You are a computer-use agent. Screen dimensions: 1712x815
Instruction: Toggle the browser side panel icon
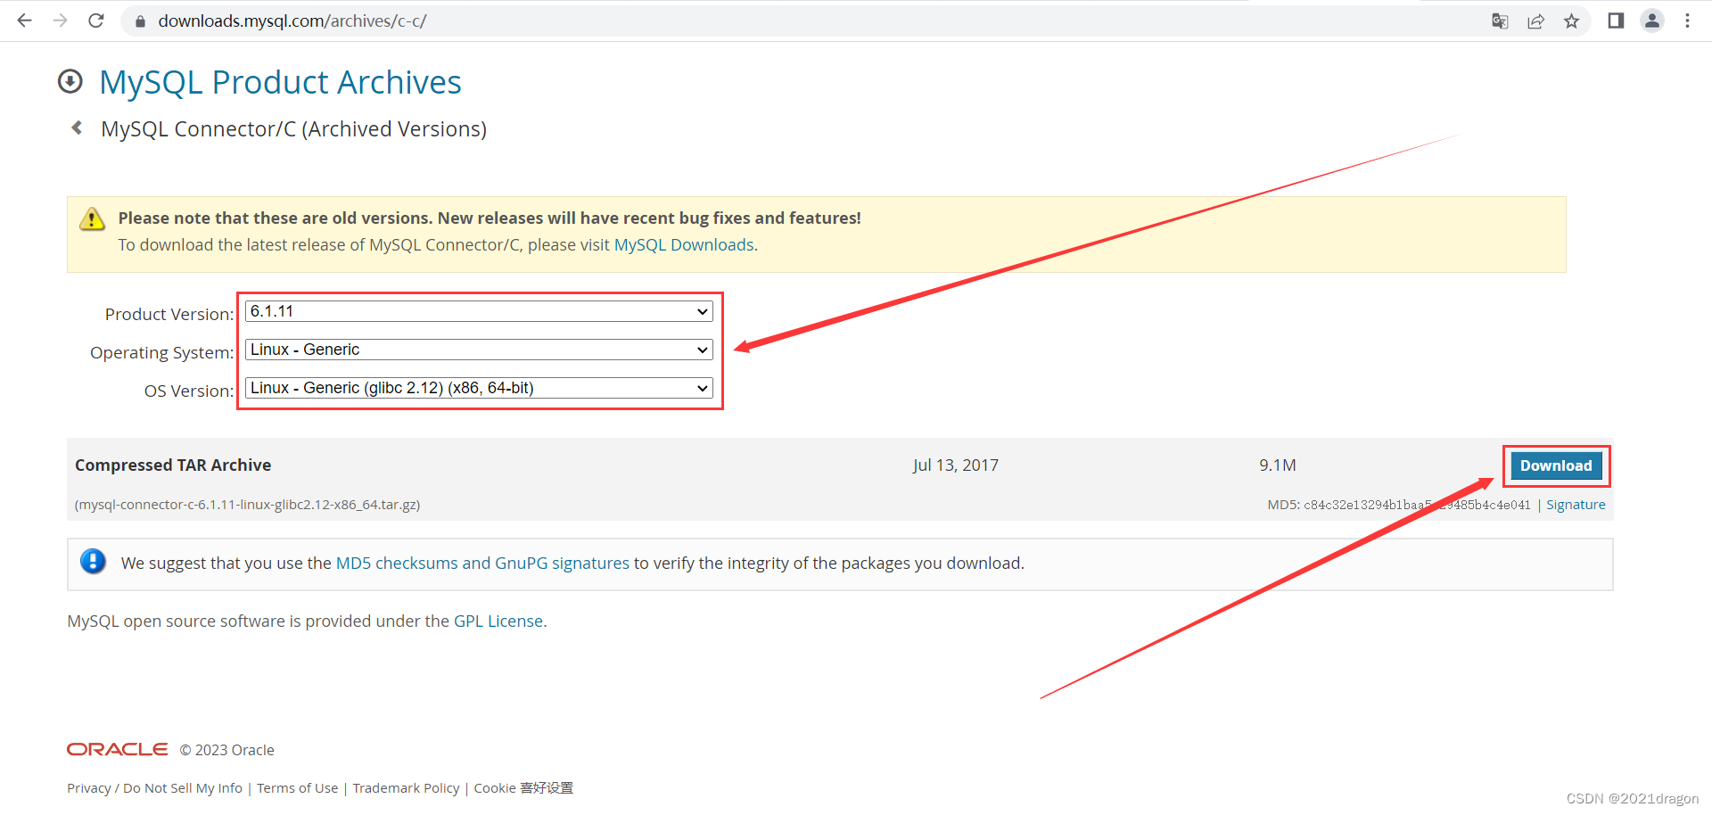(1616, 21)
